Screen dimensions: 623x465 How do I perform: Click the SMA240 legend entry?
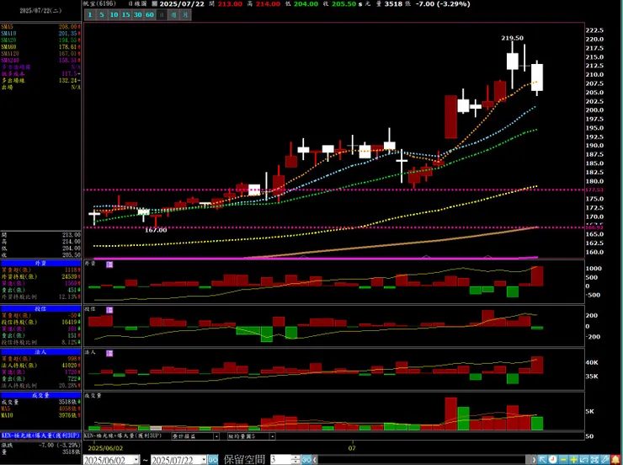[x=40, y=61]
